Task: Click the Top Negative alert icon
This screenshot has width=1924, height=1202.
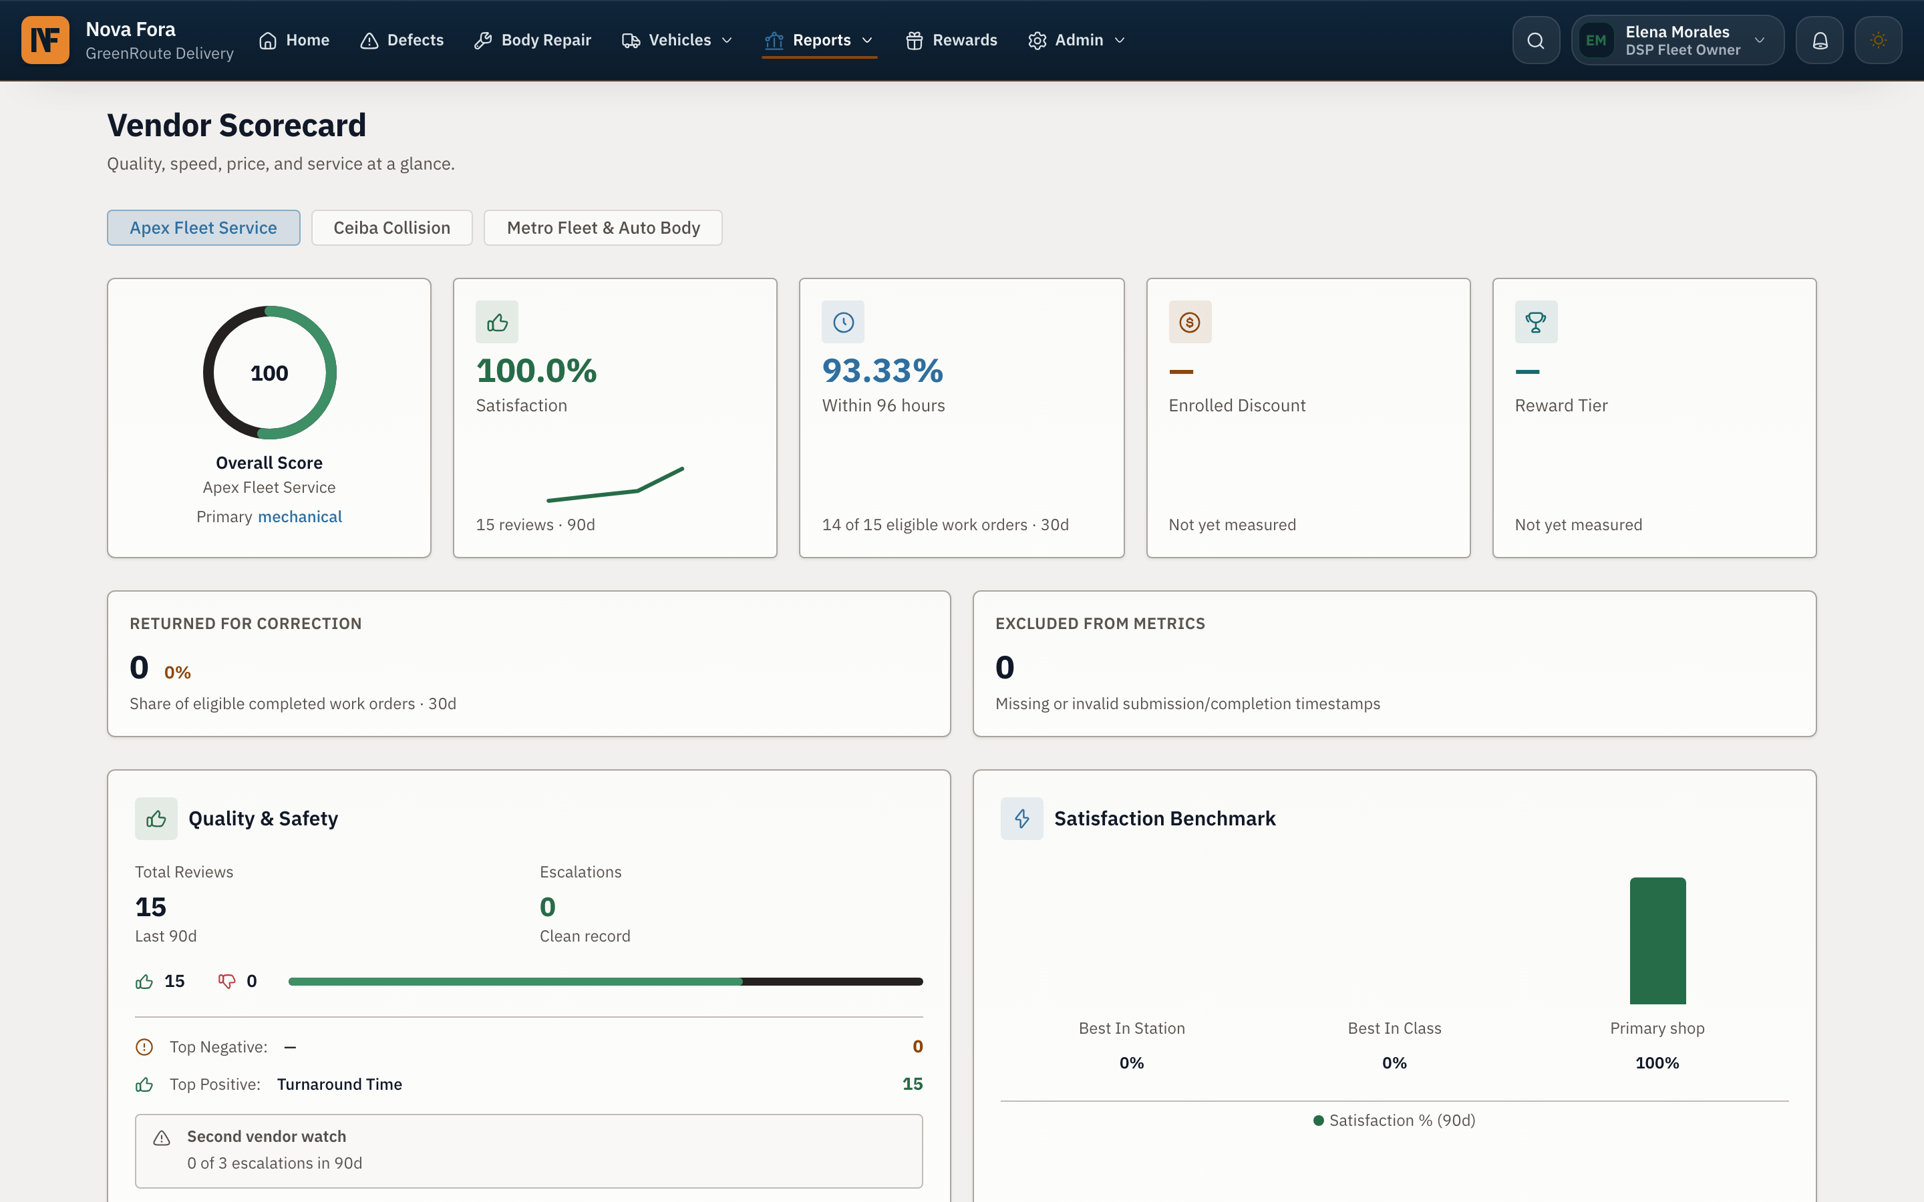Action: click(144, 1047)
